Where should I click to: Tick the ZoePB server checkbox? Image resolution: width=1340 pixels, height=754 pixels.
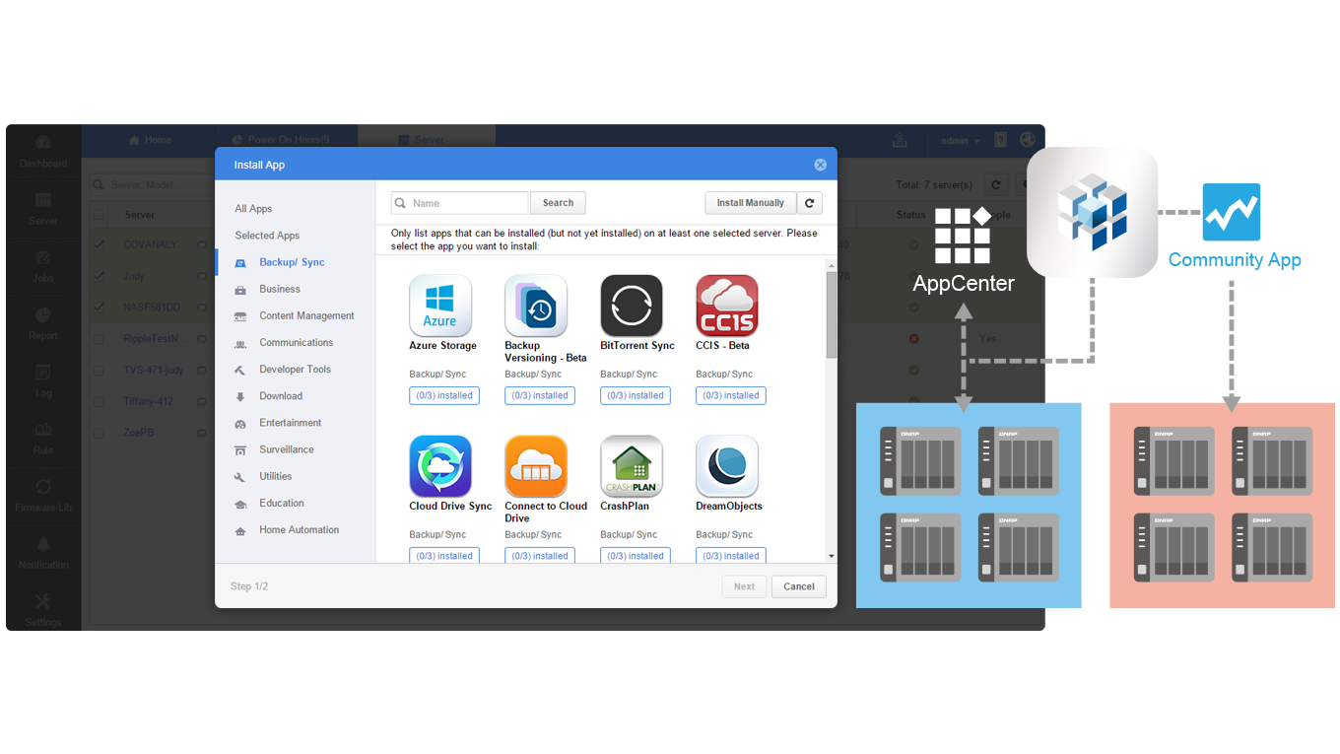[99, 433]
